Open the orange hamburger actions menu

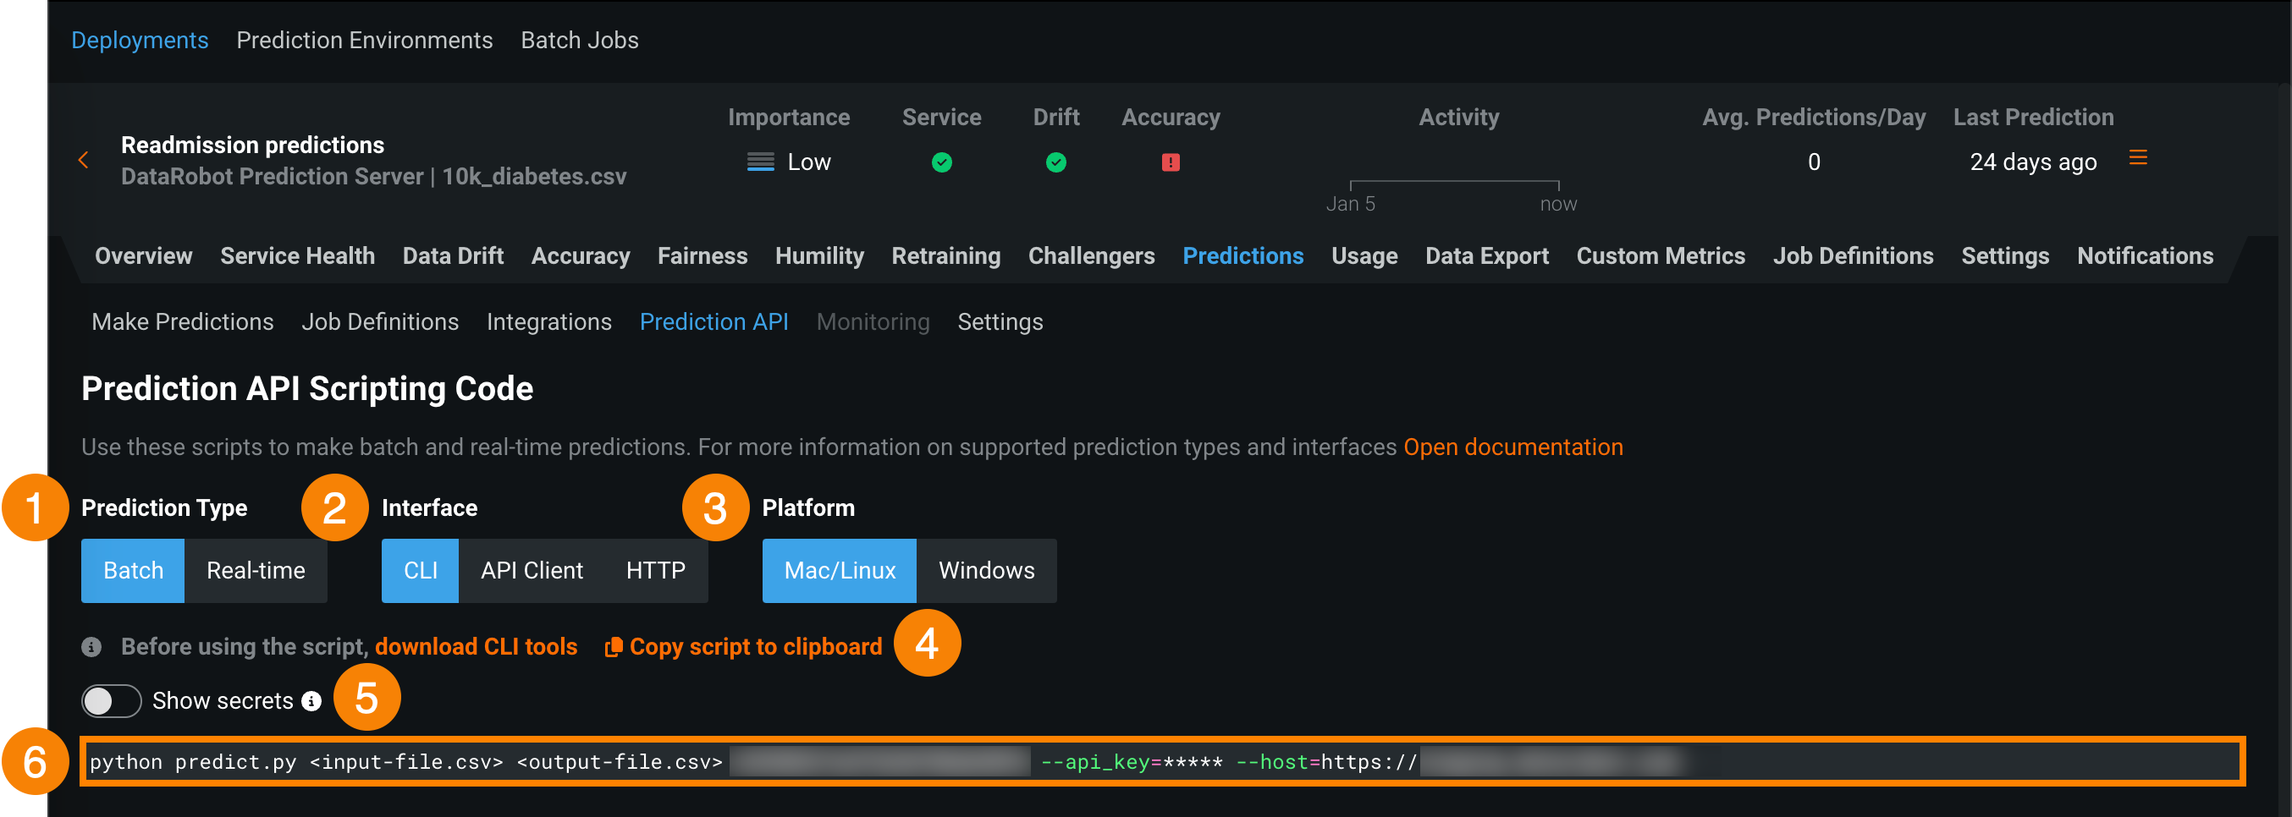[x=2137, y=158]
